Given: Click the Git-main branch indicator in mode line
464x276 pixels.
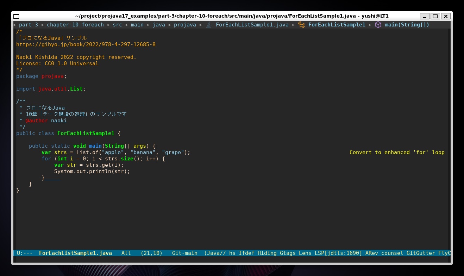Looking at the screenshot, I should [185, 253].
